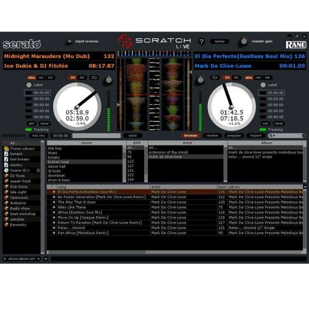Viewport: 309px width, 309px height.
Task: Set left deck to int. mode
Action: tap(50, 78)
